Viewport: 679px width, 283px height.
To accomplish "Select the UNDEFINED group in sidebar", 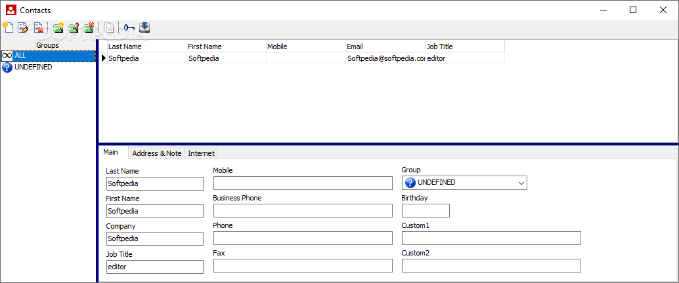I will point(48,67).
